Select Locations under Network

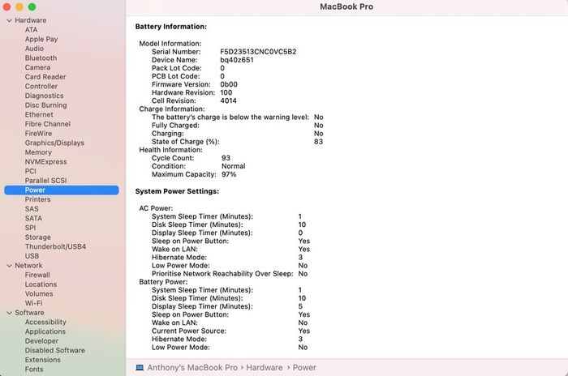pos(41,284)
